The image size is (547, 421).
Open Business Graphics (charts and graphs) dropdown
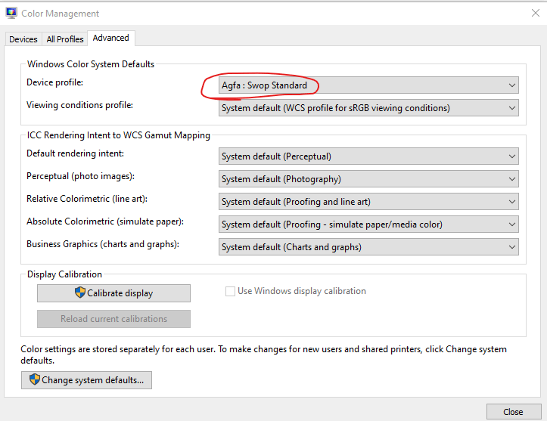click(368, 246)
